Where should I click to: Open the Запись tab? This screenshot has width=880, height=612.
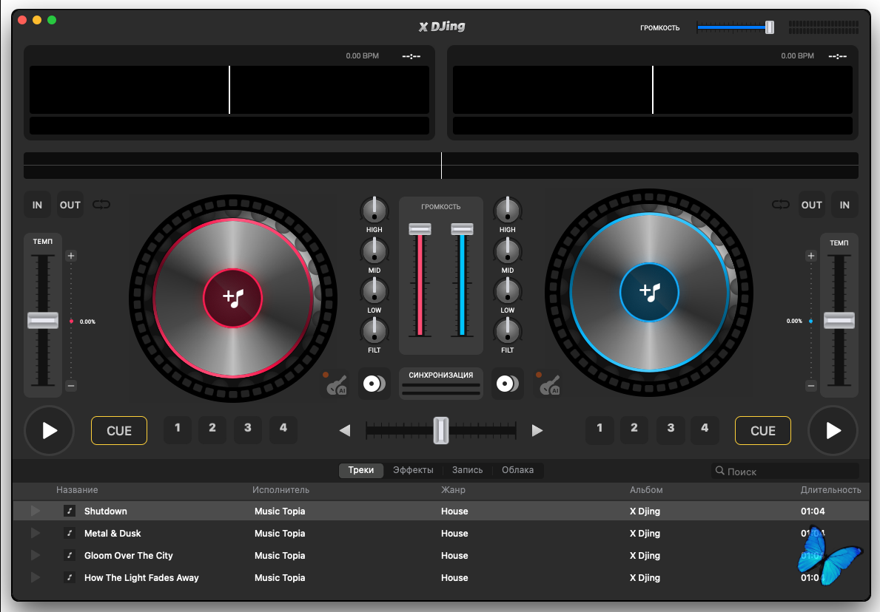click(x=468, y=470)
